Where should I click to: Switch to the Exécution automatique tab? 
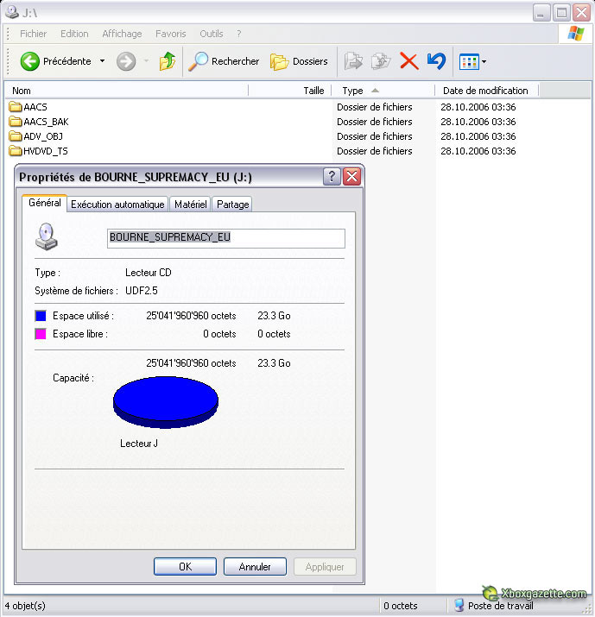117,205
